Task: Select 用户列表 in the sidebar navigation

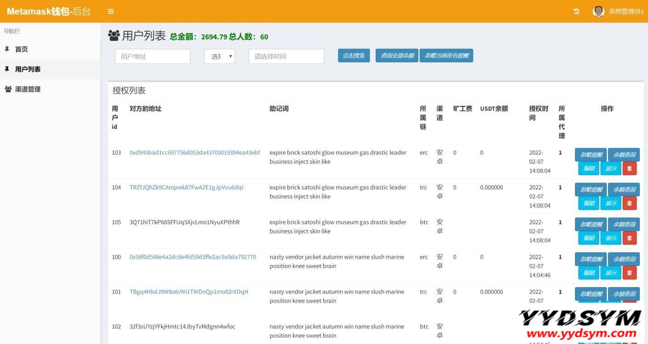Action: (28, 69)
